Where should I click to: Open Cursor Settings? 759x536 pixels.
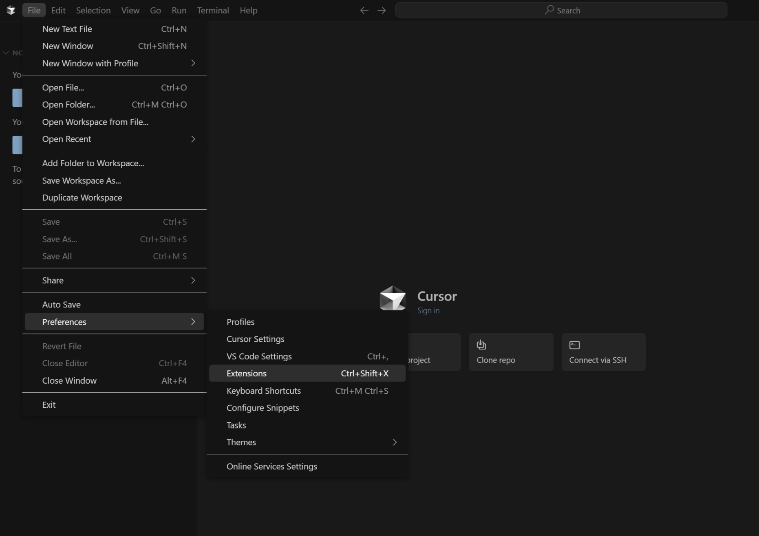tap(307, 339)
